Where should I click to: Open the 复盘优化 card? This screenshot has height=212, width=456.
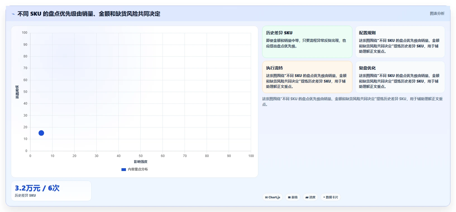point(400,77)
